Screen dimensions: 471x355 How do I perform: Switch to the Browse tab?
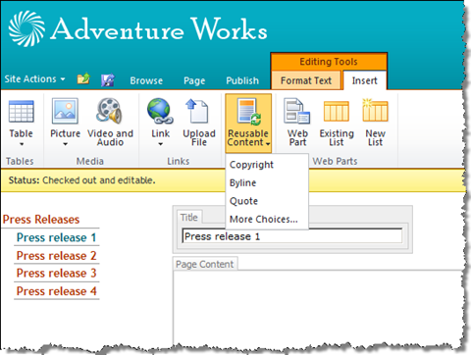point(146,80)
